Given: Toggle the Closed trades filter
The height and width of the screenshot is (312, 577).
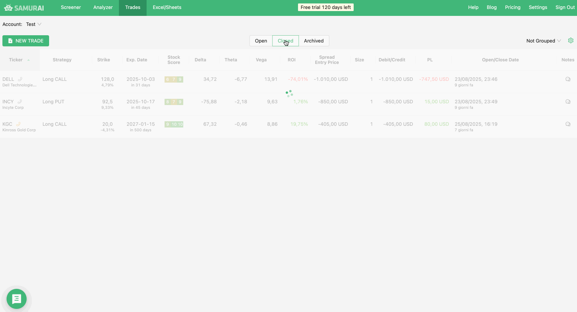Looking at the screenshot, I should [x=286, y=40].
